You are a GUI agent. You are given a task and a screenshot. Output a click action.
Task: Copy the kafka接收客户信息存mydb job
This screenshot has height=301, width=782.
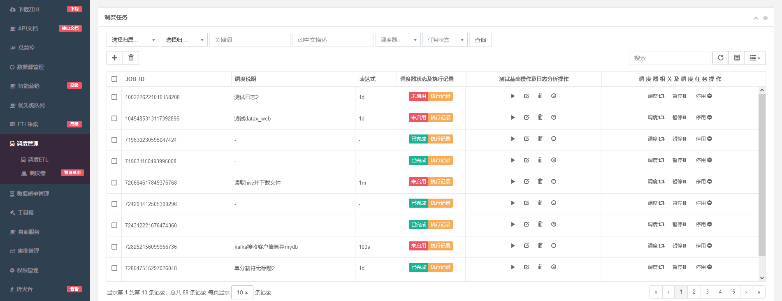coord(554,246)
